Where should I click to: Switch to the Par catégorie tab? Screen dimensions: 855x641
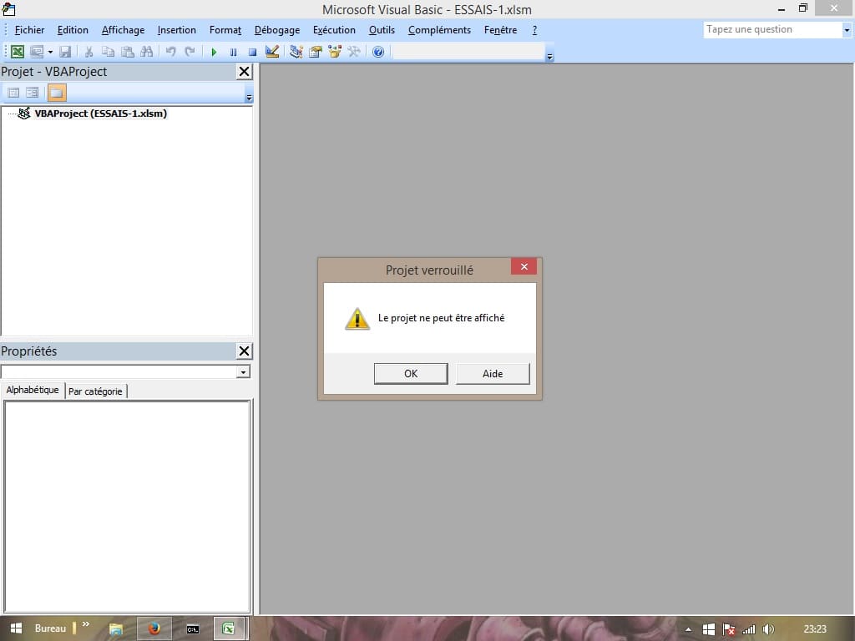tap(95, 391)
